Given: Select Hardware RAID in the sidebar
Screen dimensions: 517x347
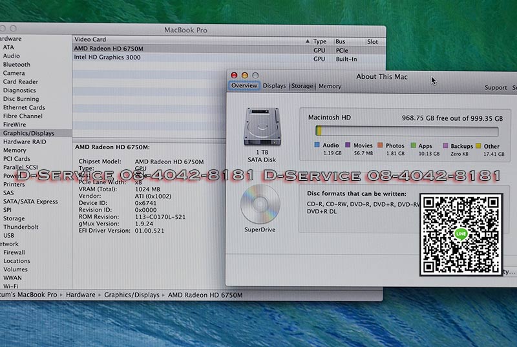Looking at the screenshot, I should coord(25,142).
